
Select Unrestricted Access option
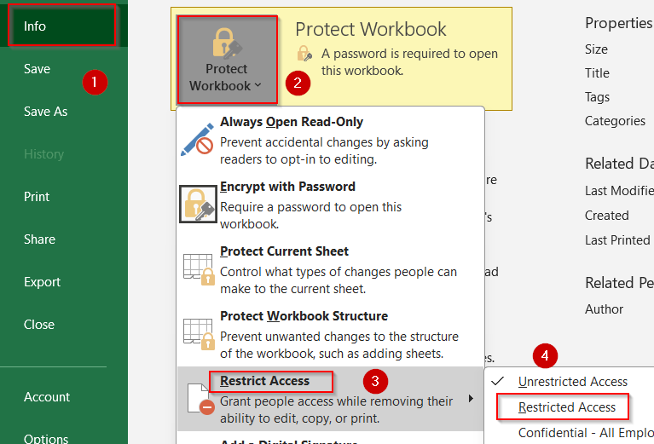[573, 382]
